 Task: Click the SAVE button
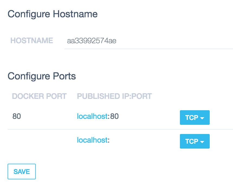pyautogui.click(x=22, y=172)
